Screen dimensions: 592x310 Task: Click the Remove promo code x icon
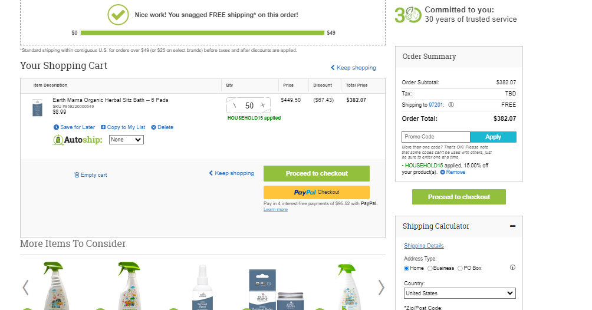point(442,172)
